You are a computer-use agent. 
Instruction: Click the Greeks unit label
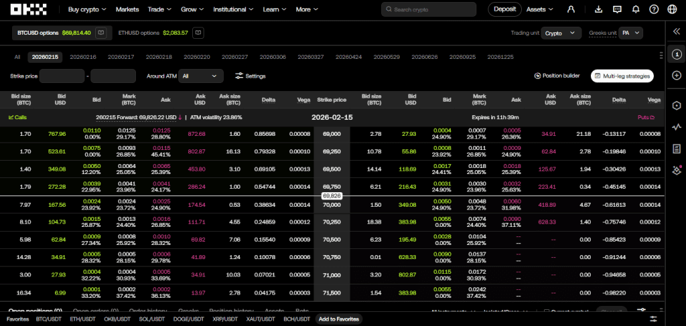(x=602, y=33)
